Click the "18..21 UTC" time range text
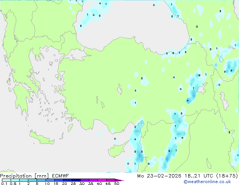 point(199,176)
